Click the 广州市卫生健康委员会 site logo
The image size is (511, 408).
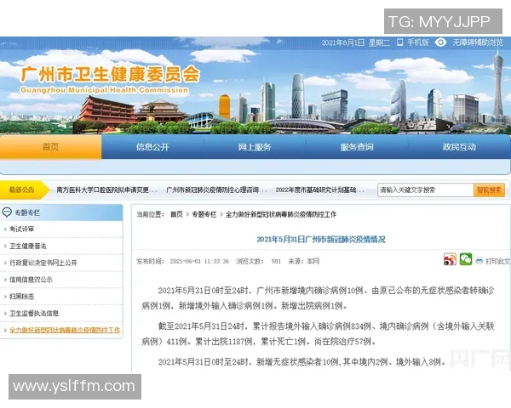pyautogui.click(x=110, y=79)
